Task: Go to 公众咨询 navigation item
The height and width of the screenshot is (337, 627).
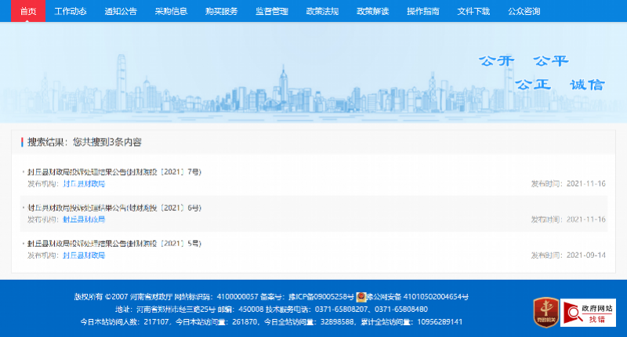Action: (524, 11)
